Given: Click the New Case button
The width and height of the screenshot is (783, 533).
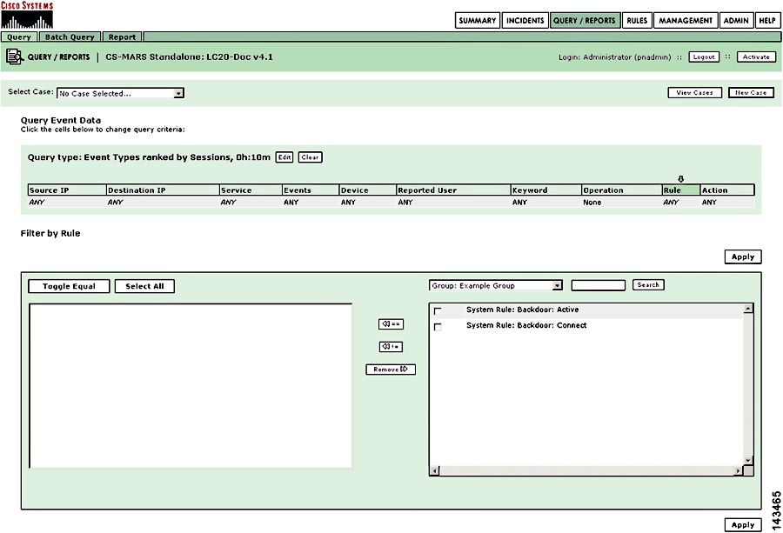Looking at the screenshot, I should (x=751, y=93).
